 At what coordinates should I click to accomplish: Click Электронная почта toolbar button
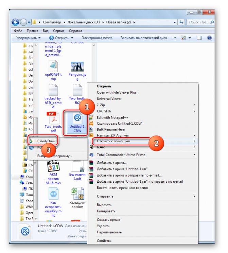pyautogui.click(x=97, y=38)
